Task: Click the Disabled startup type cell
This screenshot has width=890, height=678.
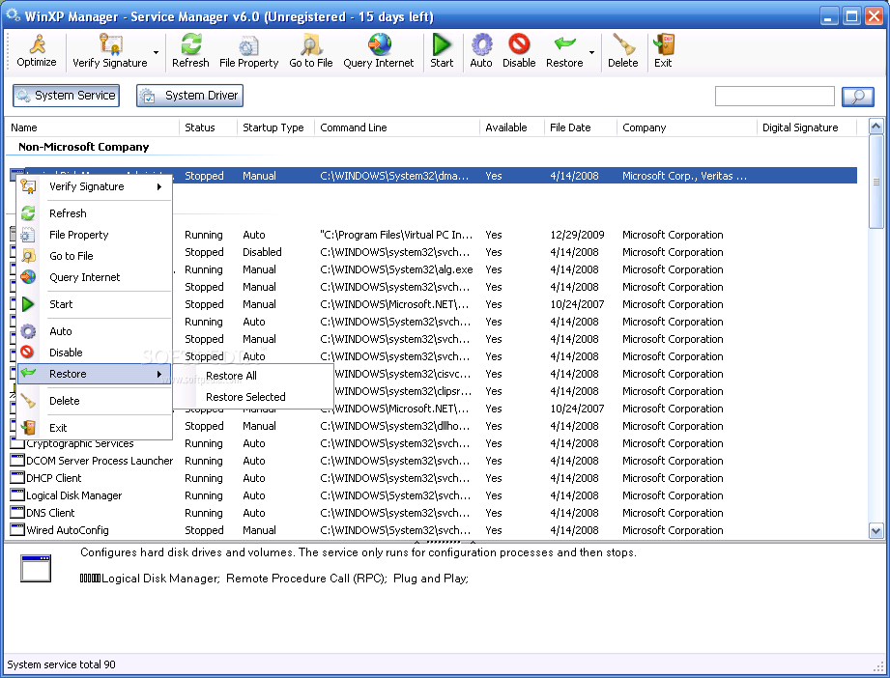Action: 262,252
